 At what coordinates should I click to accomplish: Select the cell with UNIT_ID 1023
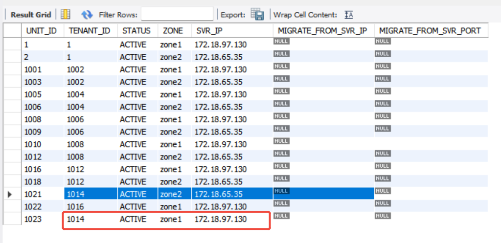[x=33, y=220]
